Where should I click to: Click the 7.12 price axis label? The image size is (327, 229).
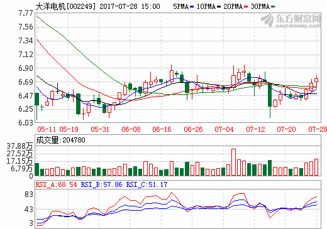[x=26, y=55]
